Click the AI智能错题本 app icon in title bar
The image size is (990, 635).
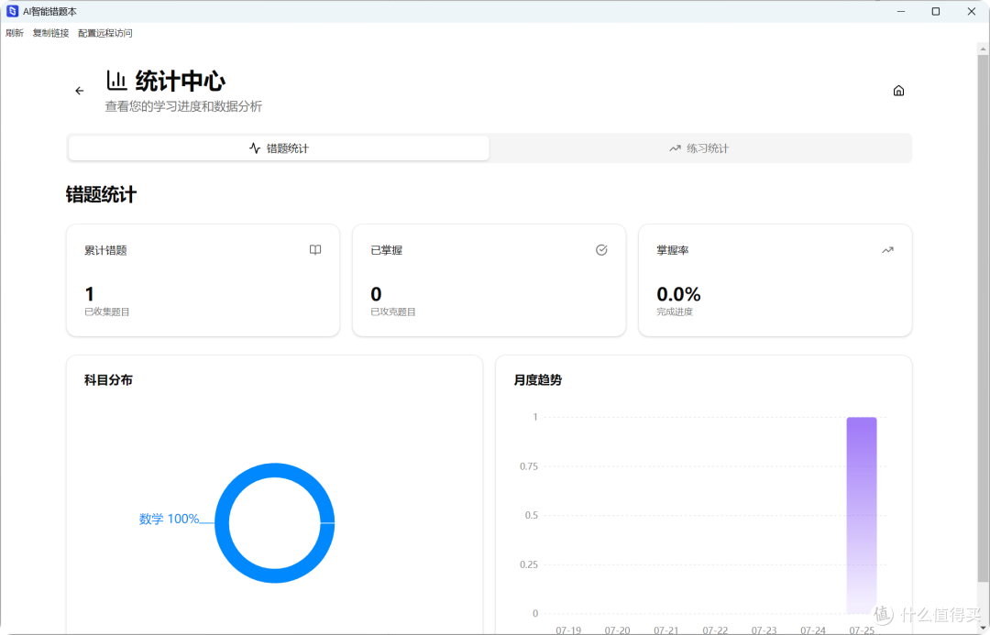point(12,11)
